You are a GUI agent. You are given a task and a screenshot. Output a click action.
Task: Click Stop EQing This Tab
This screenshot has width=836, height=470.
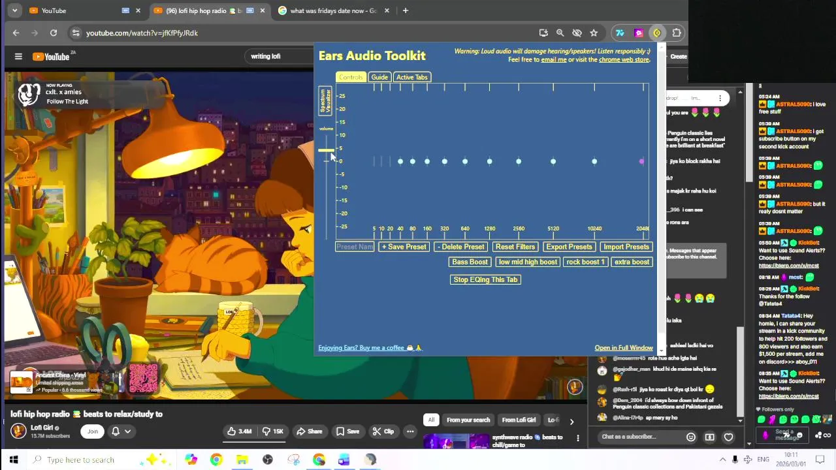(485, 279)
